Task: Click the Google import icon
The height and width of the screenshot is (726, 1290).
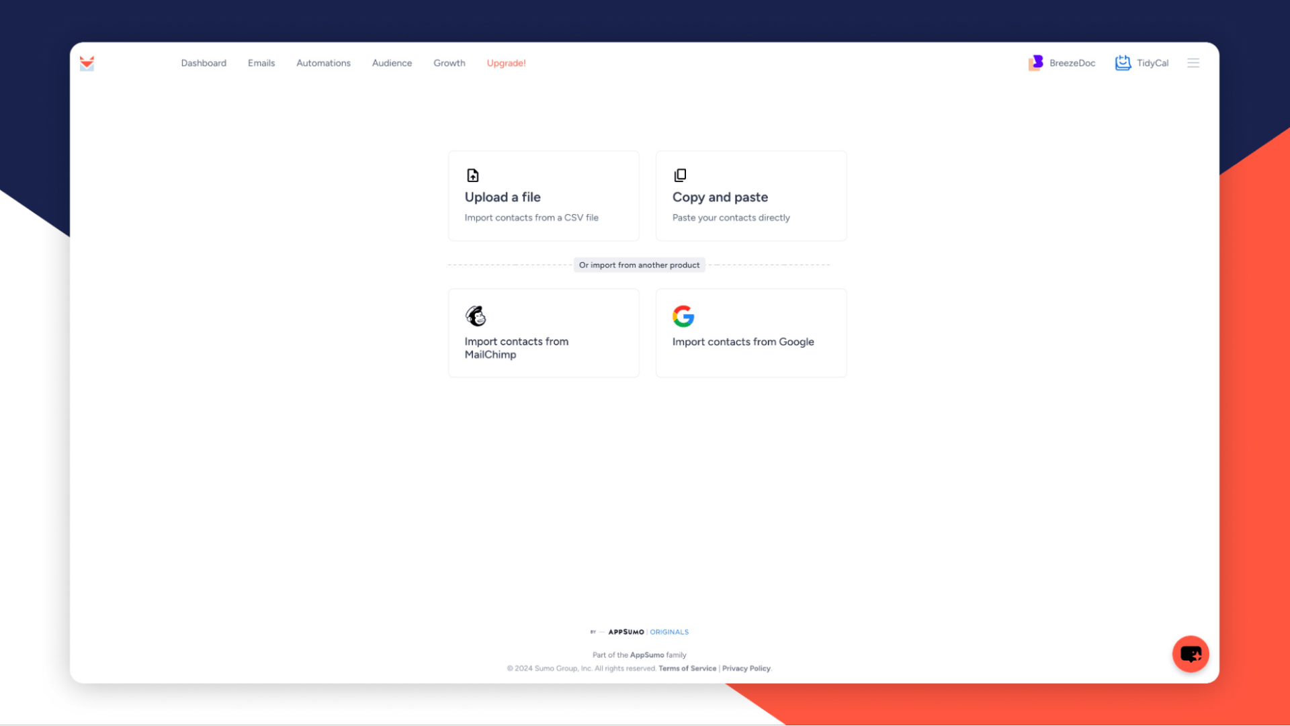Action: point(682,315)
